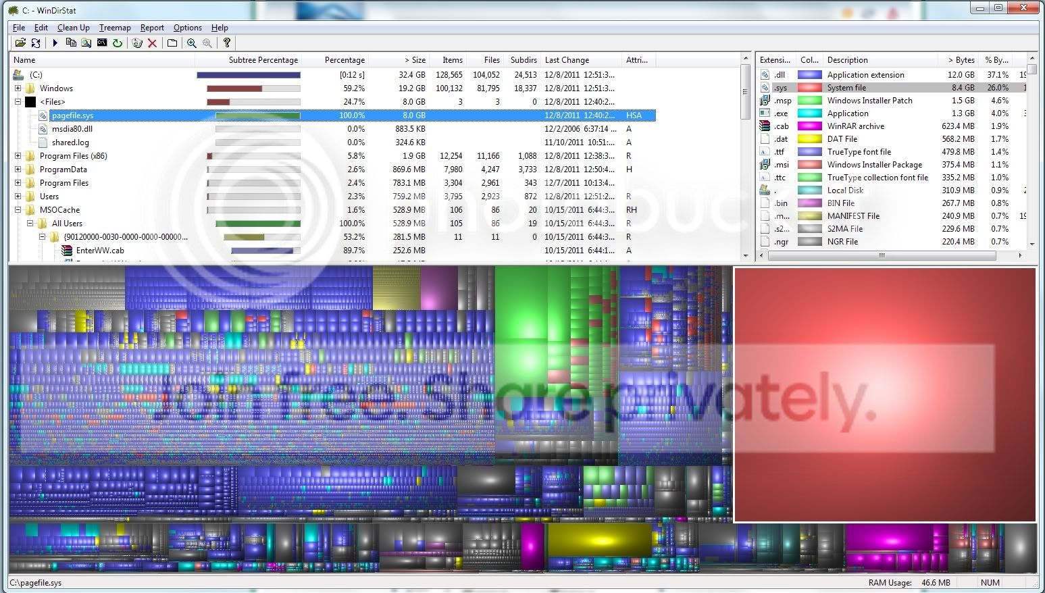Click the Refresh All toolbar icon
The width and height of the screenshot is (1045, 593).
tap(36, 43)
